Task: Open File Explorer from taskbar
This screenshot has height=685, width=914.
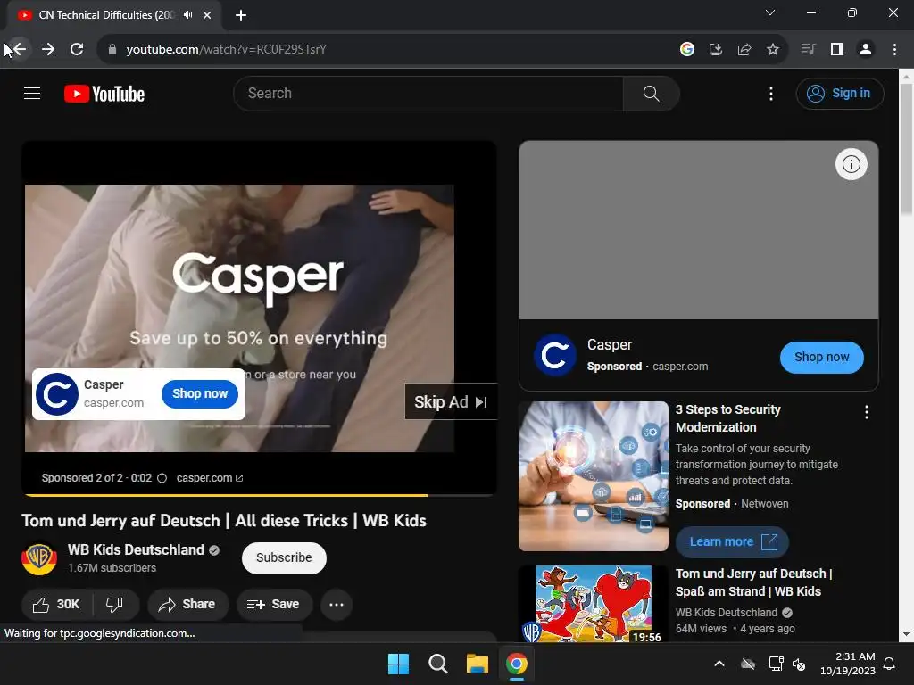Action: click(x=478, y=664)
